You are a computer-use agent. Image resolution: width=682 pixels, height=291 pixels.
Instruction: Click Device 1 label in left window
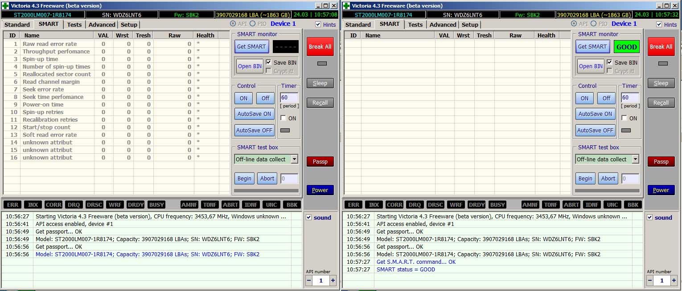tap(283, 24)
